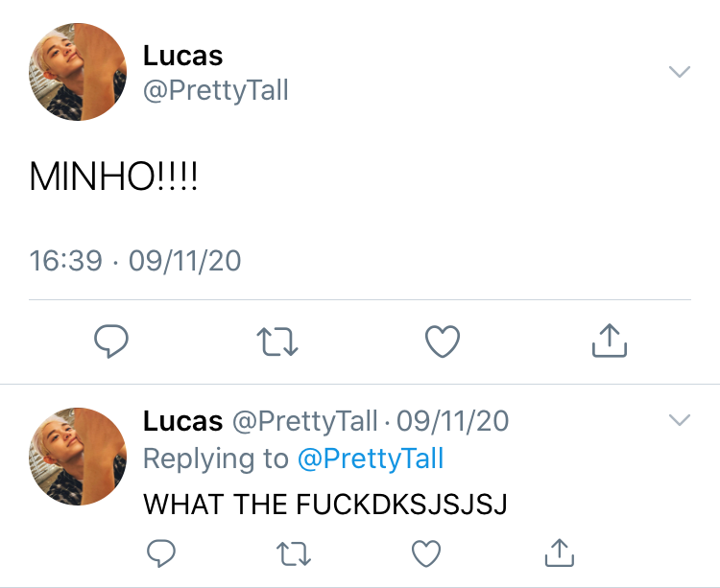
Task: Open the reply's 09/11/20 date
Action: click(x=453, y=420)
